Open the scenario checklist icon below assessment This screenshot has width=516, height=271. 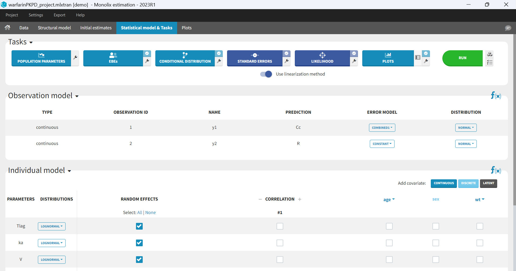[490, 62]
